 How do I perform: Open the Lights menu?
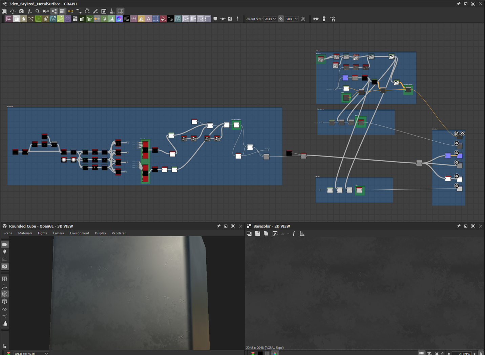(42, 233)
